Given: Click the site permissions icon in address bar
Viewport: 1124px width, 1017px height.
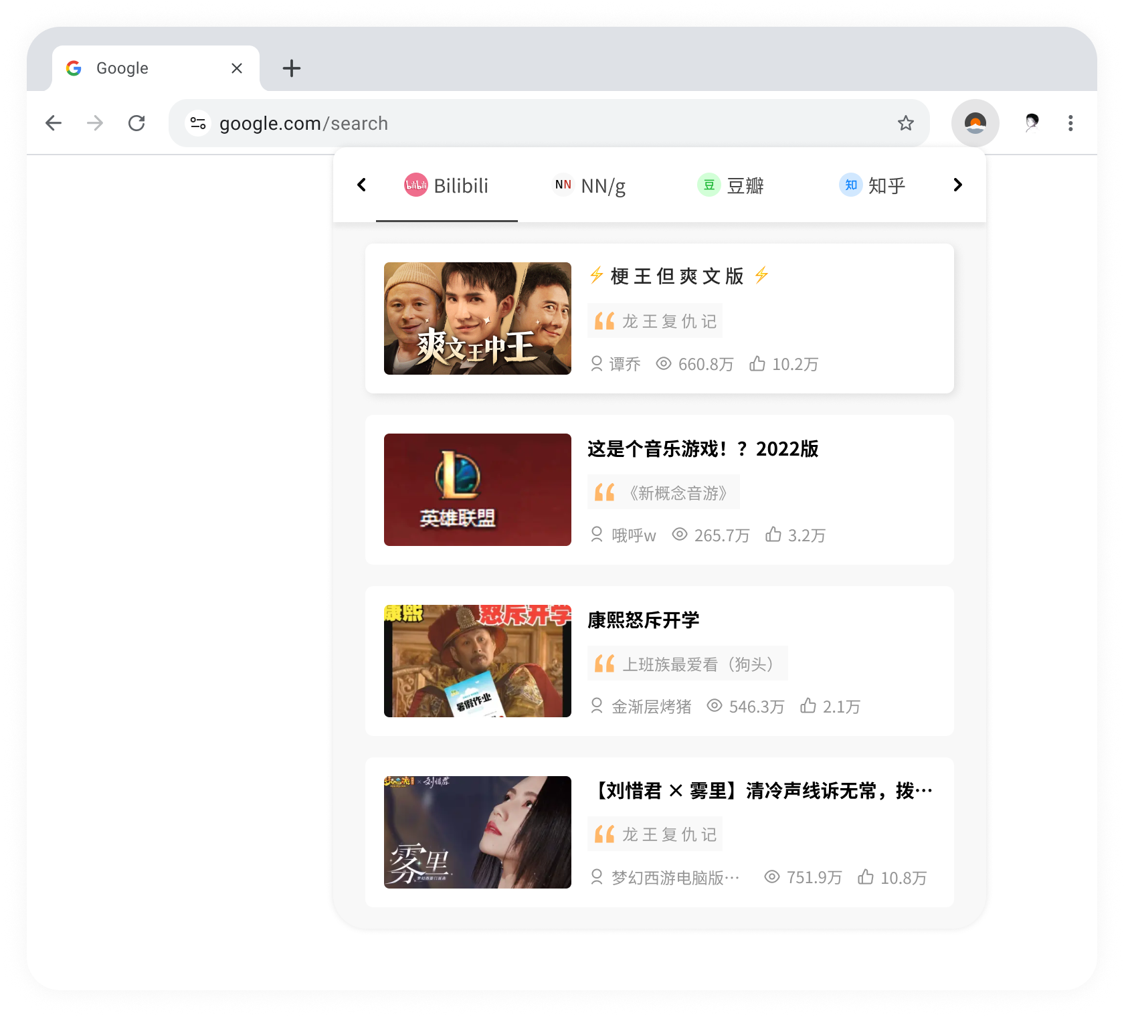Looking at the screenshot, I should point(197,123).
